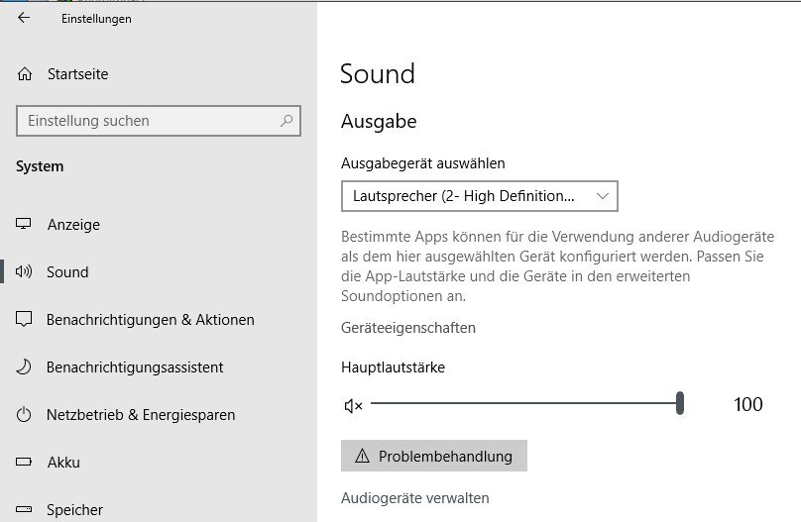Click the dropdown chevron beside Lautsprecher
Viewport: 801px width, 522px height.
[603, 196]
